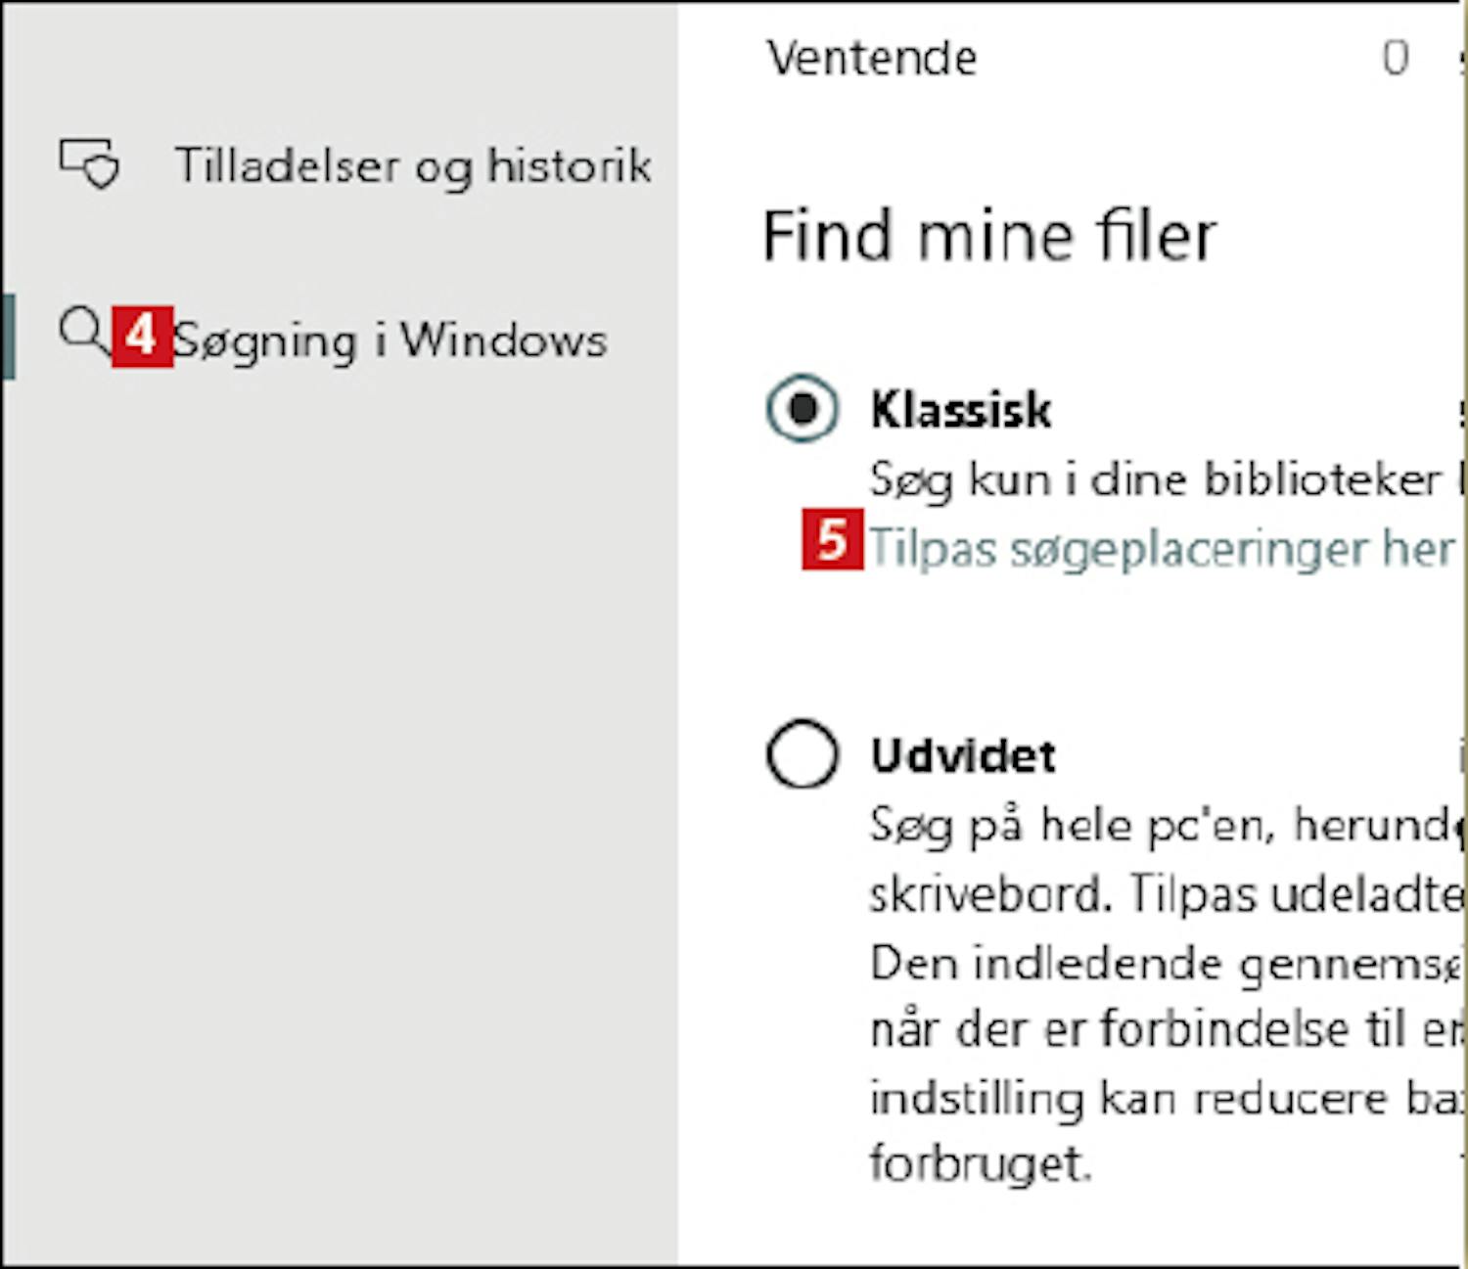Screen dimensions: 1468x1269
Task: Open the Tilpas søgeplaceringer her link
Action: [1162, 549]
